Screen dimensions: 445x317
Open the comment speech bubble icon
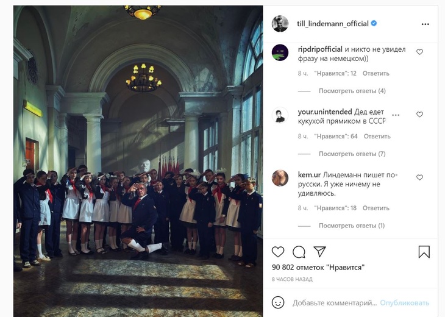coord(299,252)
